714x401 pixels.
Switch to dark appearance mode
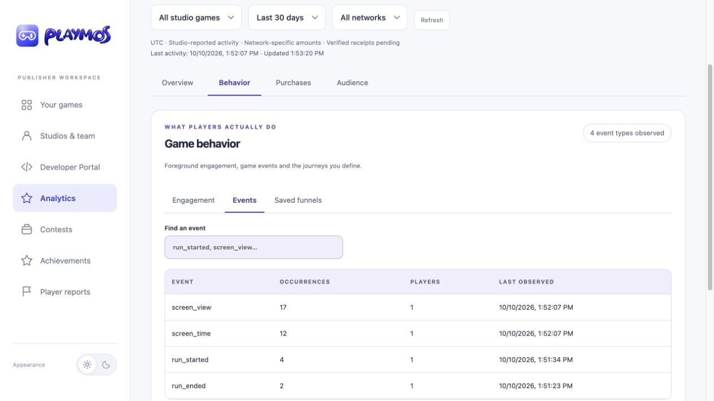[x=106, y=364]
